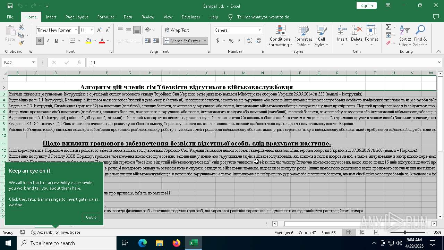Switch to Page Layout tab
Viewport: 444px width, 250px height.
(x=77, y=17)
